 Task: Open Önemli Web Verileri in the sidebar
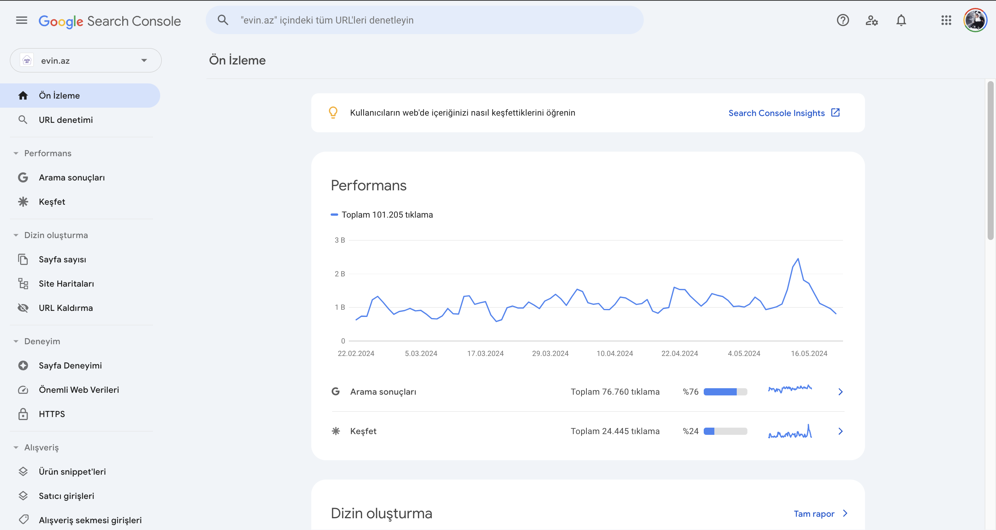point(80,390)
